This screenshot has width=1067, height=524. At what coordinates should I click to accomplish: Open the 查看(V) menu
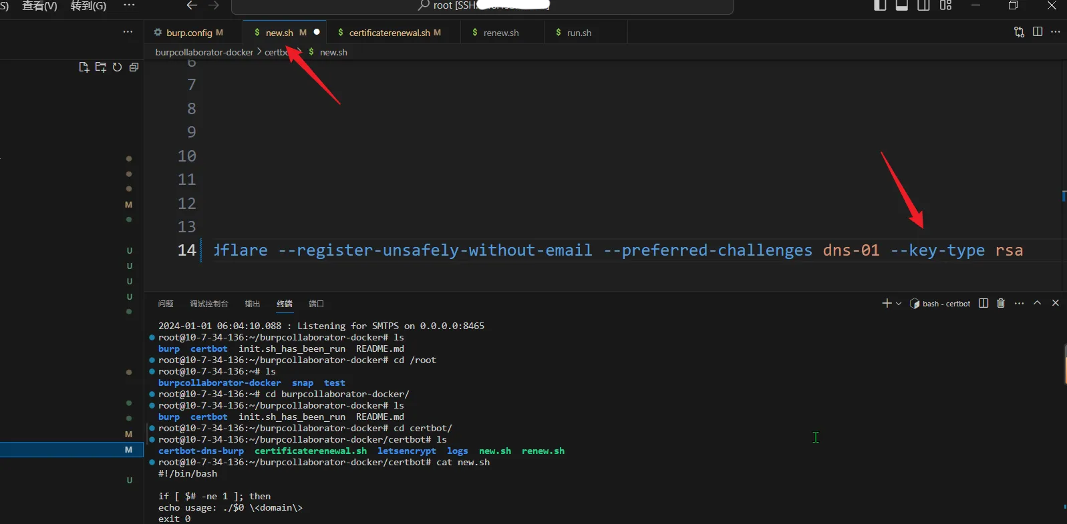(39, 6)
